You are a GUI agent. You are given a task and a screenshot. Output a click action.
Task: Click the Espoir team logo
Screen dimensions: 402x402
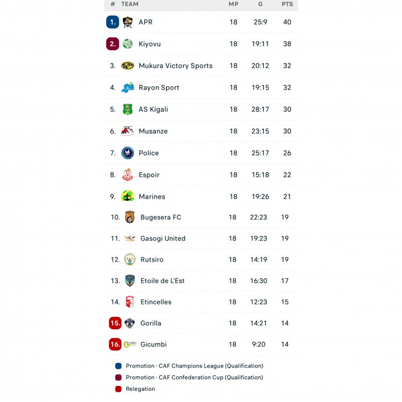pyautogui.click(x=128, y=175)
